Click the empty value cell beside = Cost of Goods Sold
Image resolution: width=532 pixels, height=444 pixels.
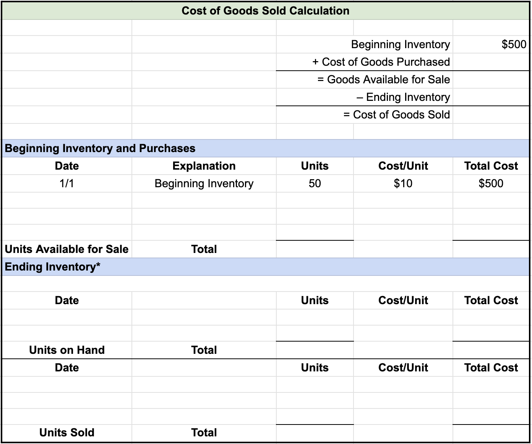(491, 115)
